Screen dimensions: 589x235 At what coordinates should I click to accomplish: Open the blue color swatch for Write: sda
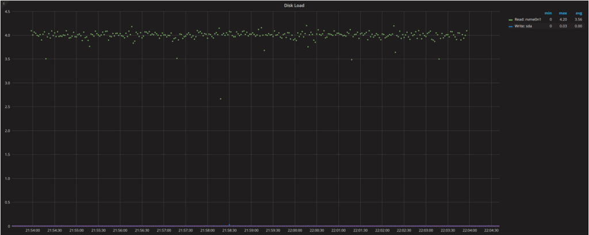click(510, 26)
